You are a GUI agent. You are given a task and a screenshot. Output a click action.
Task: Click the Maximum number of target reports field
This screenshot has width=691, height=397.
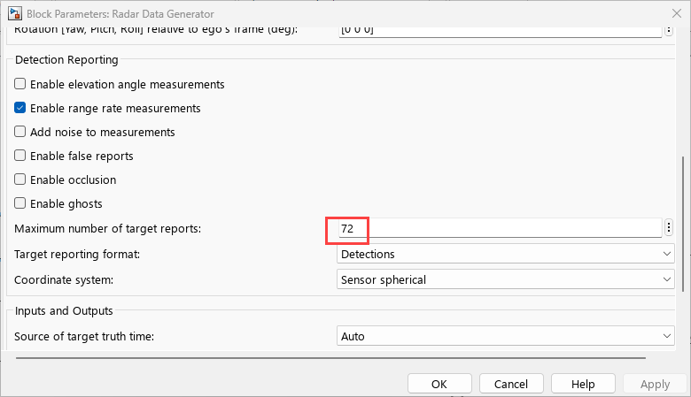pyautogui.click(x=501, y=228)
